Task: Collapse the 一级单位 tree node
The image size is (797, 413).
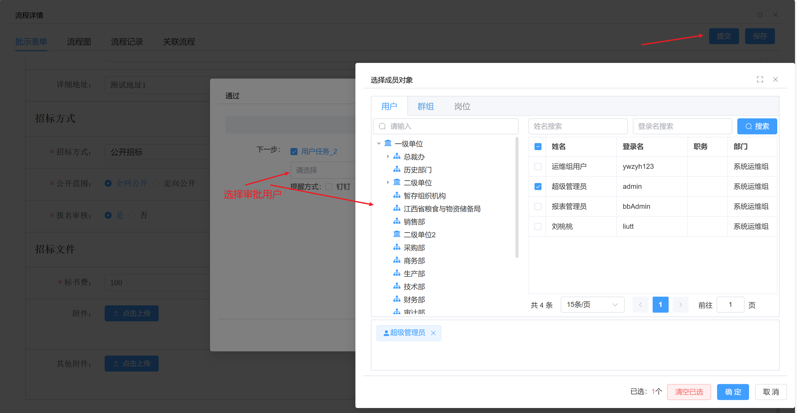Action: [x=379, y=144]
